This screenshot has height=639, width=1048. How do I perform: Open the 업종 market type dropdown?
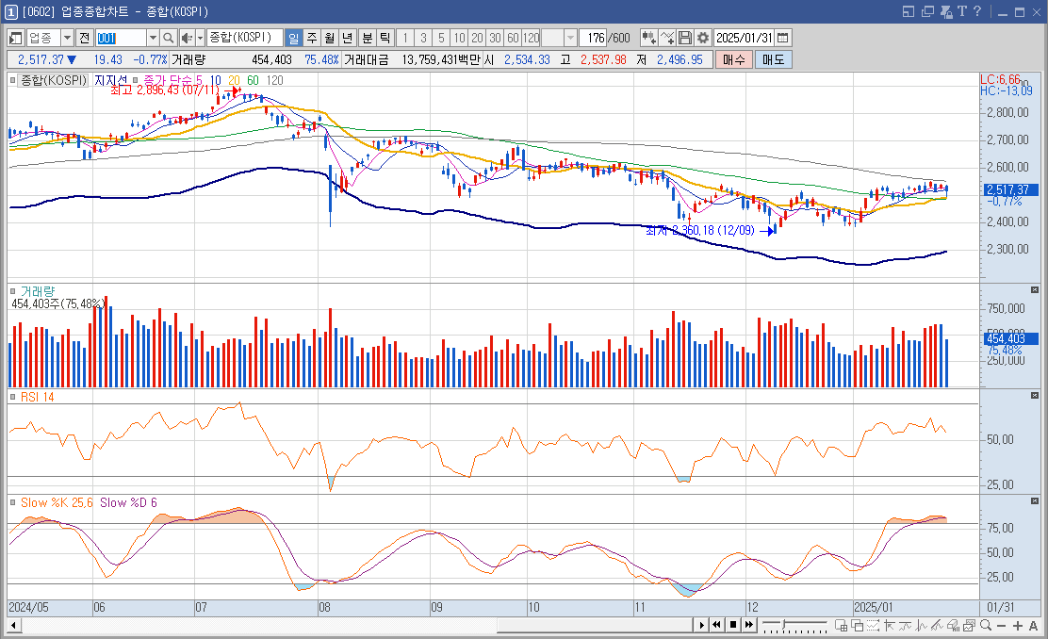[x=67, y=38]
